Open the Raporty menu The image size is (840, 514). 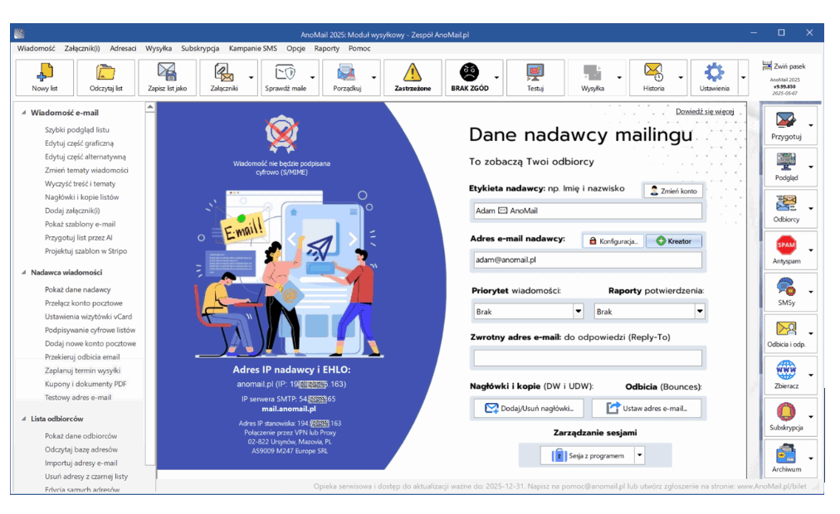pos(327,48)
